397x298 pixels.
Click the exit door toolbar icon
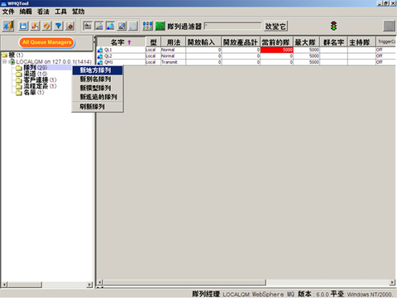coord(8,26)
